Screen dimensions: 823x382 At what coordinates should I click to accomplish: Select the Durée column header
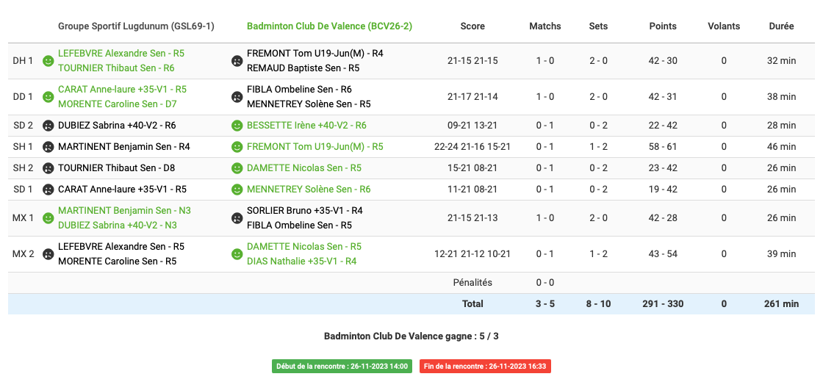coord(782,26)
